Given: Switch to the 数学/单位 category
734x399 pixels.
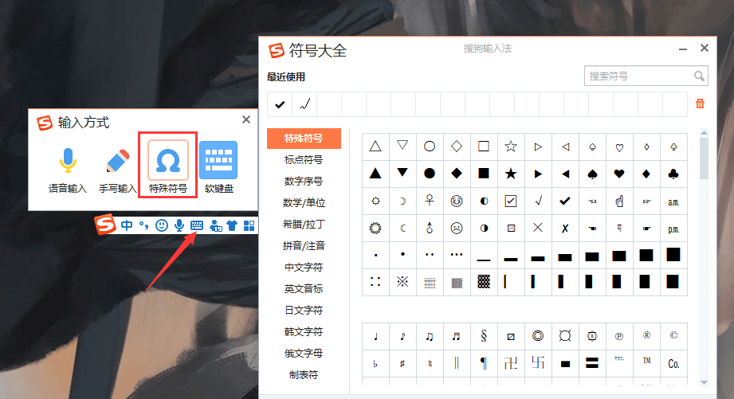Looking at the screenshot, I should (x=304, y=202).
